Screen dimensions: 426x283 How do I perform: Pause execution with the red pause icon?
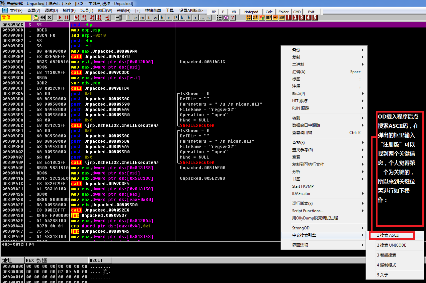(x=66, y=18)
